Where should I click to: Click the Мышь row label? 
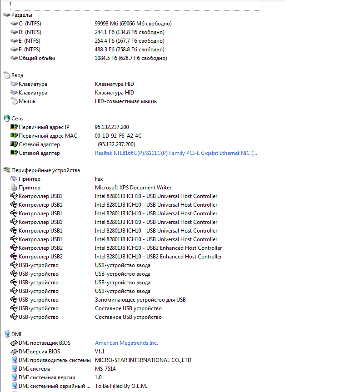click(x=27, y=101)
